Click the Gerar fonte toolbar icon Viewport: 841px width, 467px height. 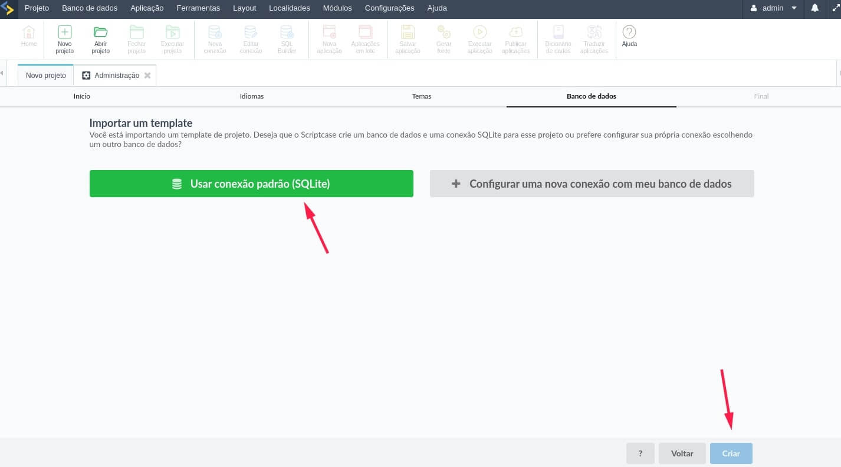(444, 40)
